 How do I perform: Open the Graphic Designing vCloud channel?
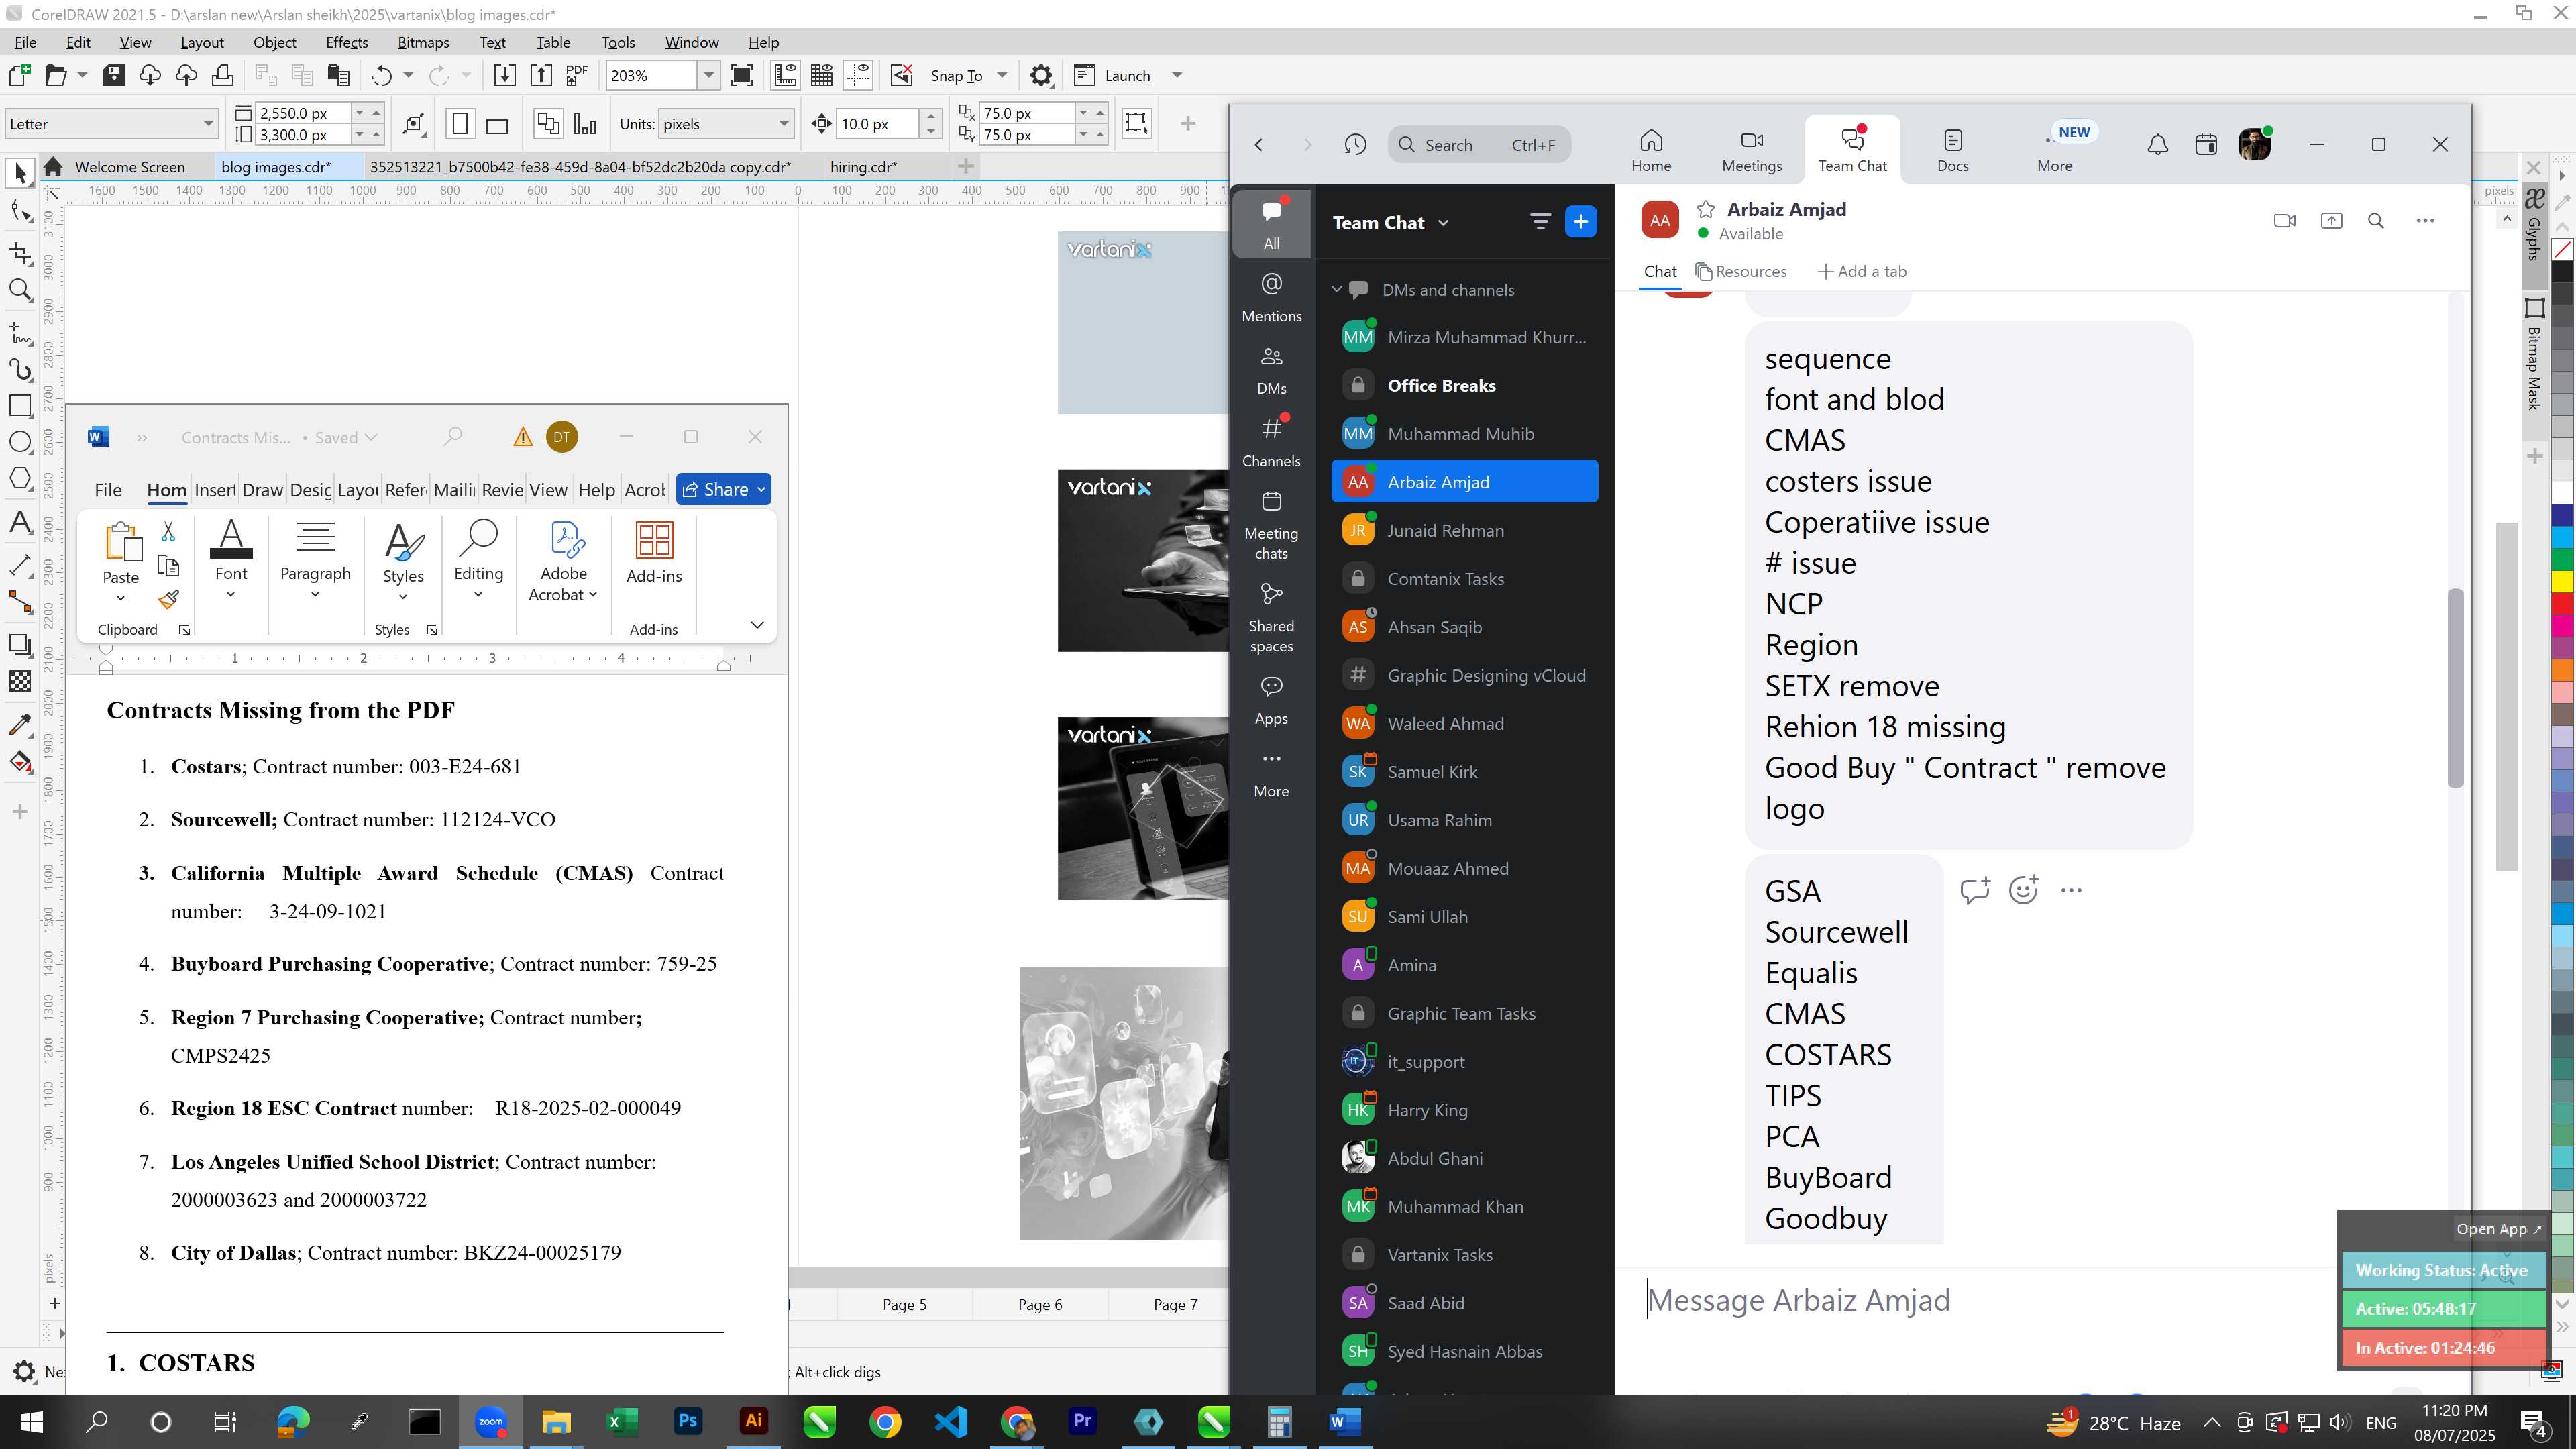point(1465,675)
